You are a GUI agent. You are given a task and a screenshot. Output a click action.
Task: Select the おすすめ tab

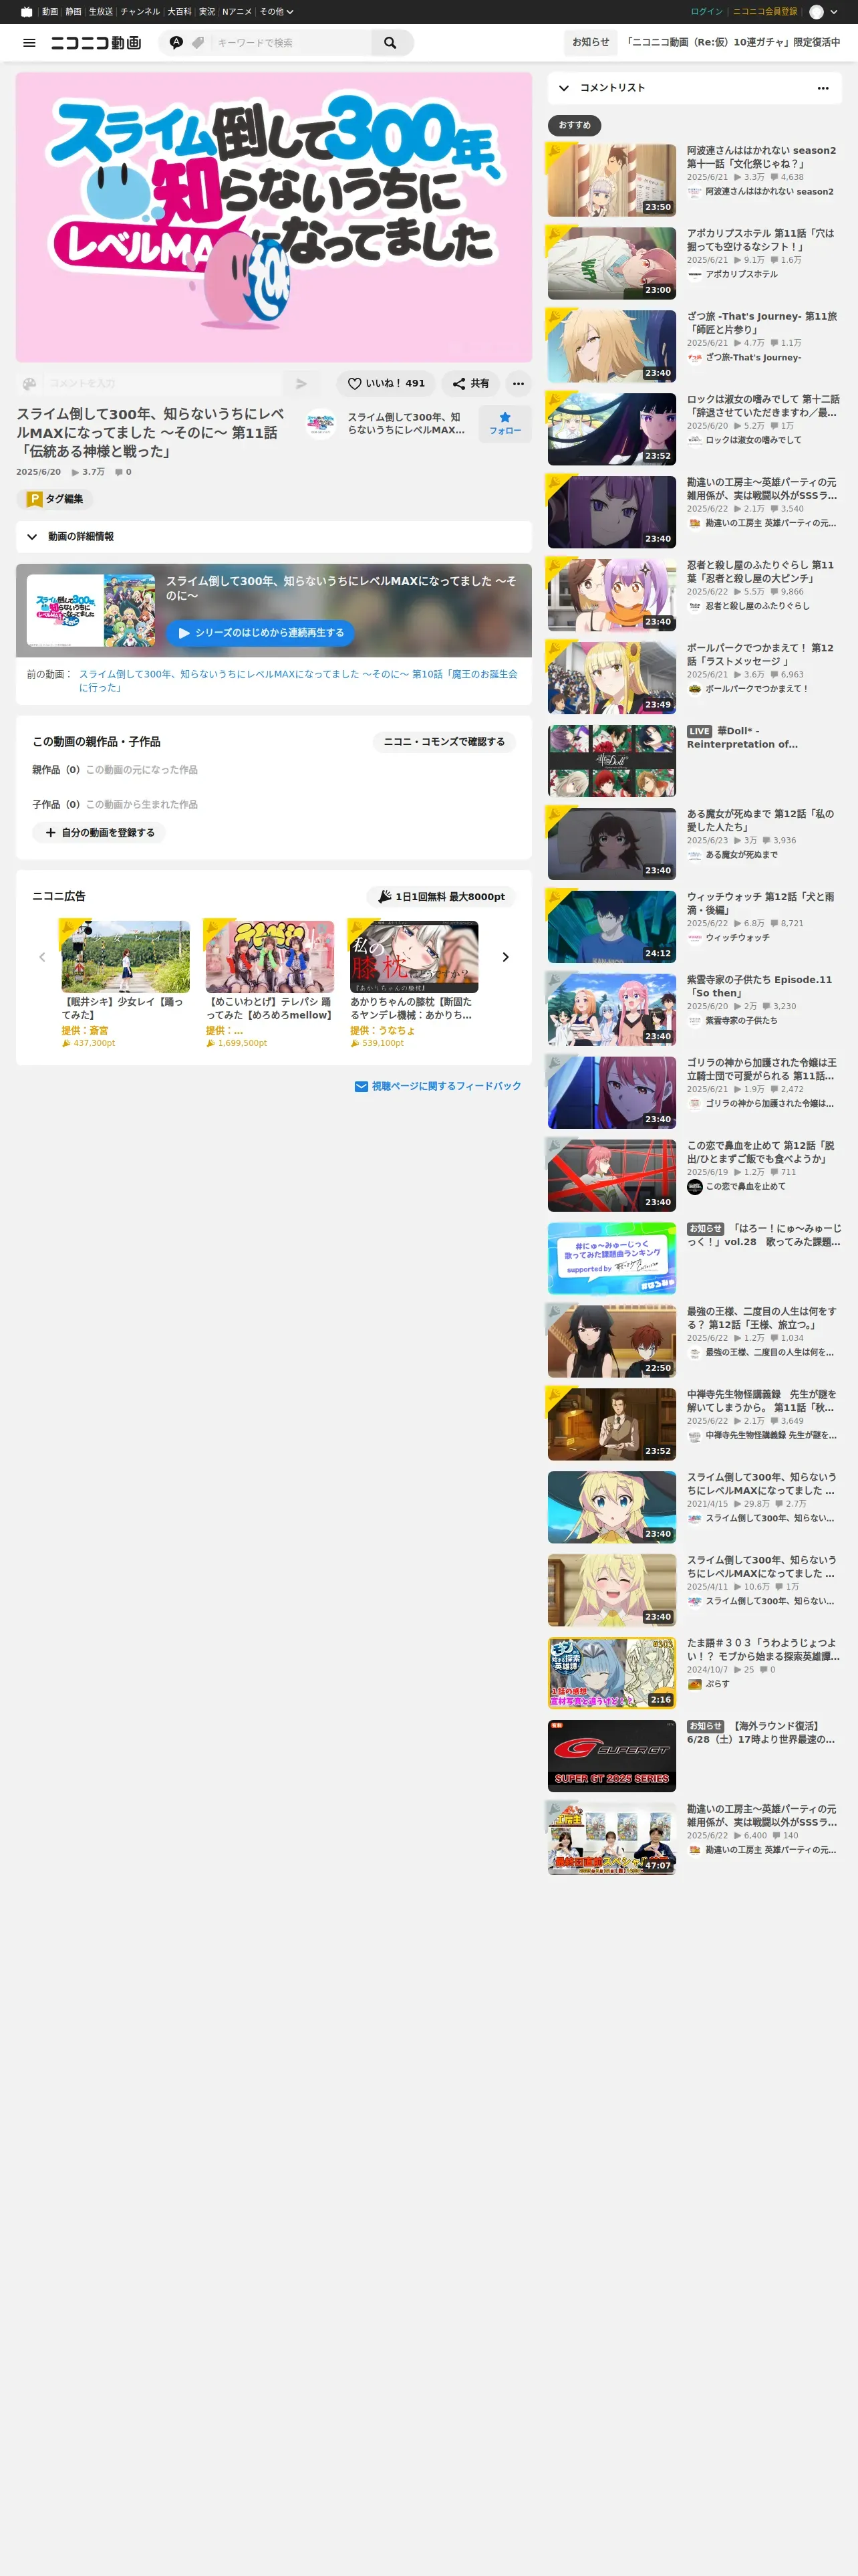pos(574,125)
